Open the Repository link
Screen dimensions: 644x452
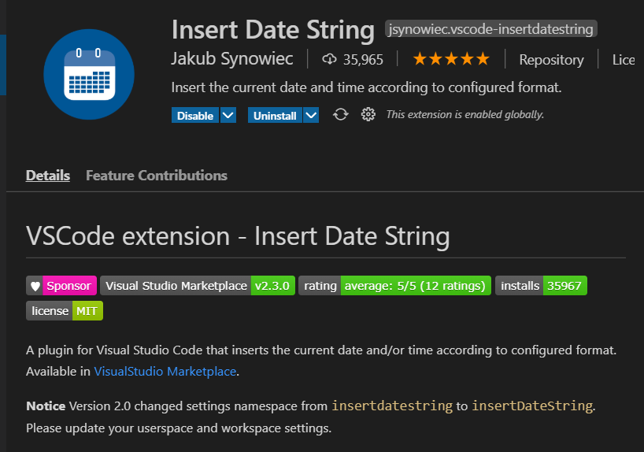pyautogui.click(x=551, y=60)
